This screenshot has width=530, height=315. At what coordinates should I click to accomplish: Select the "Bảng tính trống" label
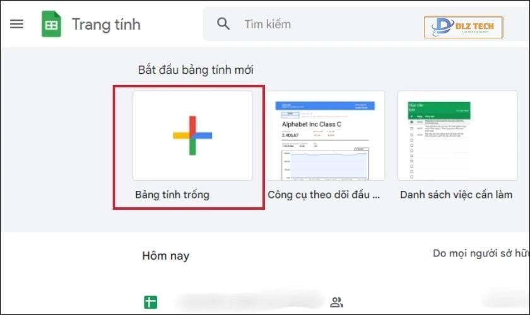click(x=172, y=195)
